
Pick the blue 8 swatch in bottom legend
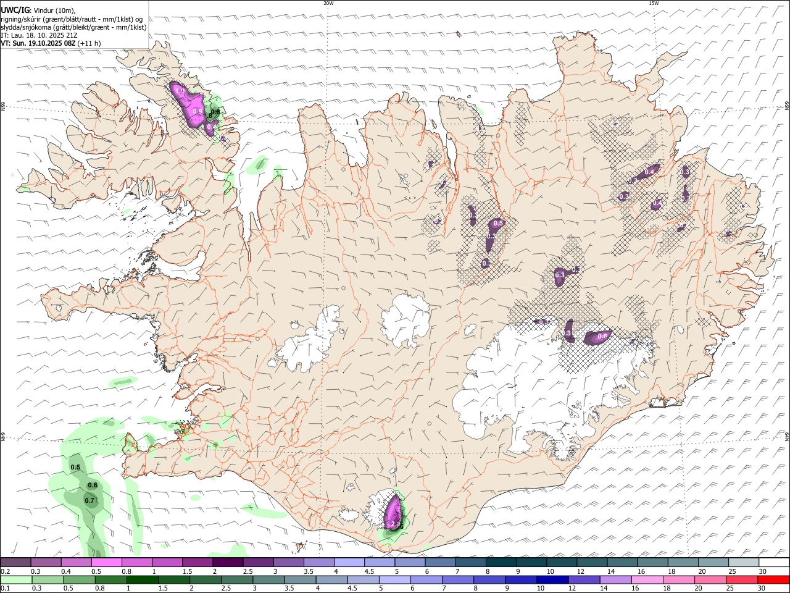point(489,579)
